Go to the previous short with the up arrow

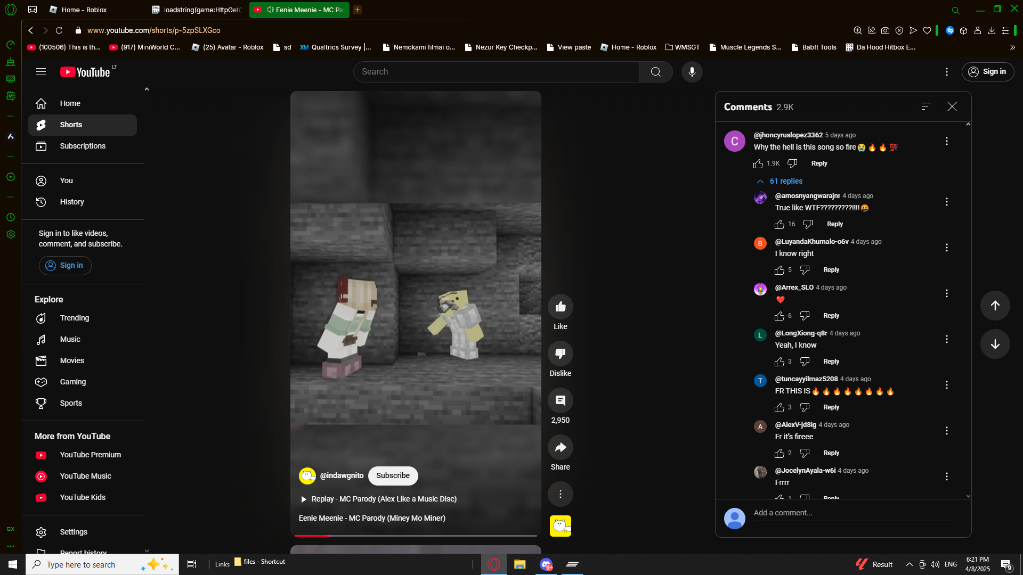click(995, 306)
